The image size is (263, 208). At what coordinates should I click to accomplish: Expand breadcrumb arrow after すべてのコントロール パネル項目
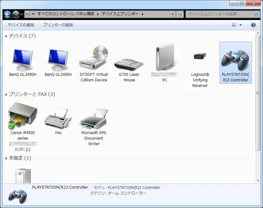pyautogui.click(x=98, y=14)
